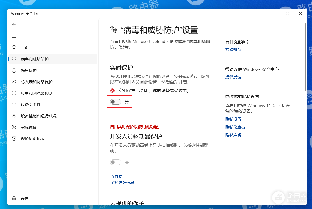Turn on the 实时保护 toggle switch
Image resolution: width=312 pixels, height=209 pixels.
(116, 102)
